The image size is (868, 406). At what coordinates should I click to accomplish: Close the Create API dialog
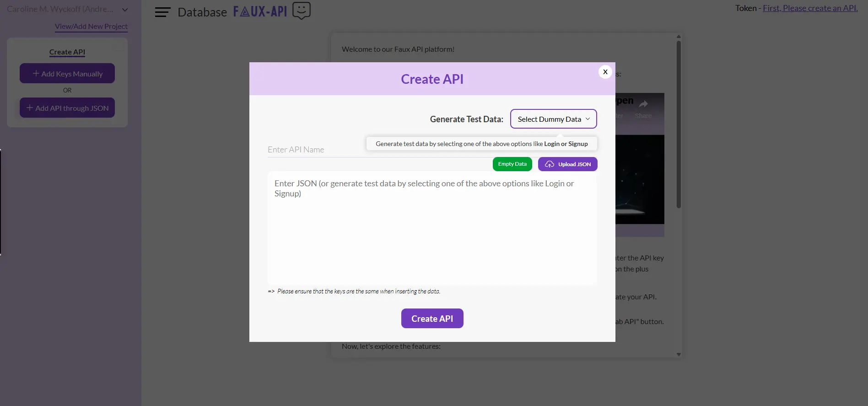pos(605,72)
